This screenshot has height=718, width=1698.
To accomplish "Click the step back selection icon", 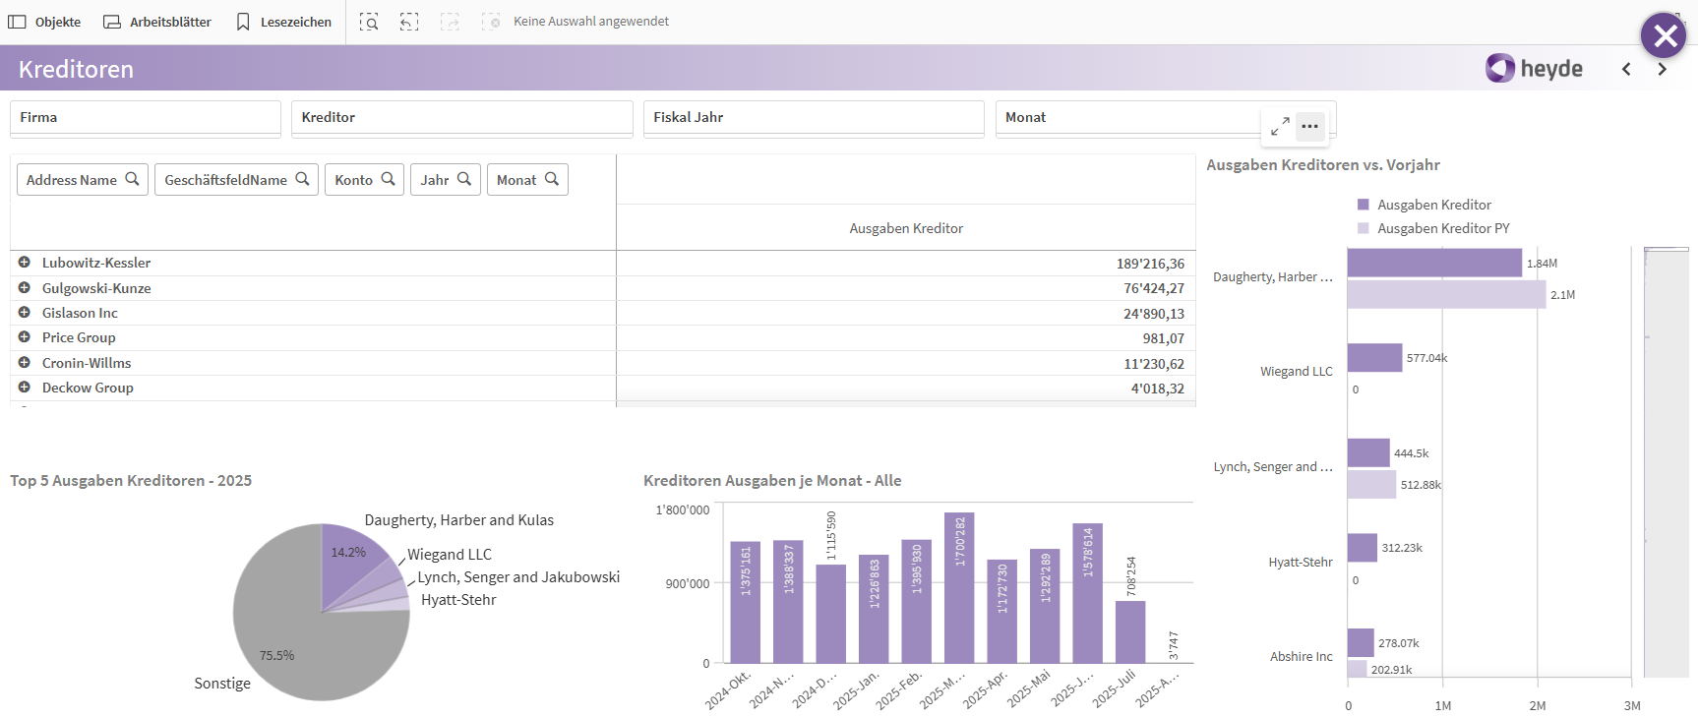I will (409, 22).
